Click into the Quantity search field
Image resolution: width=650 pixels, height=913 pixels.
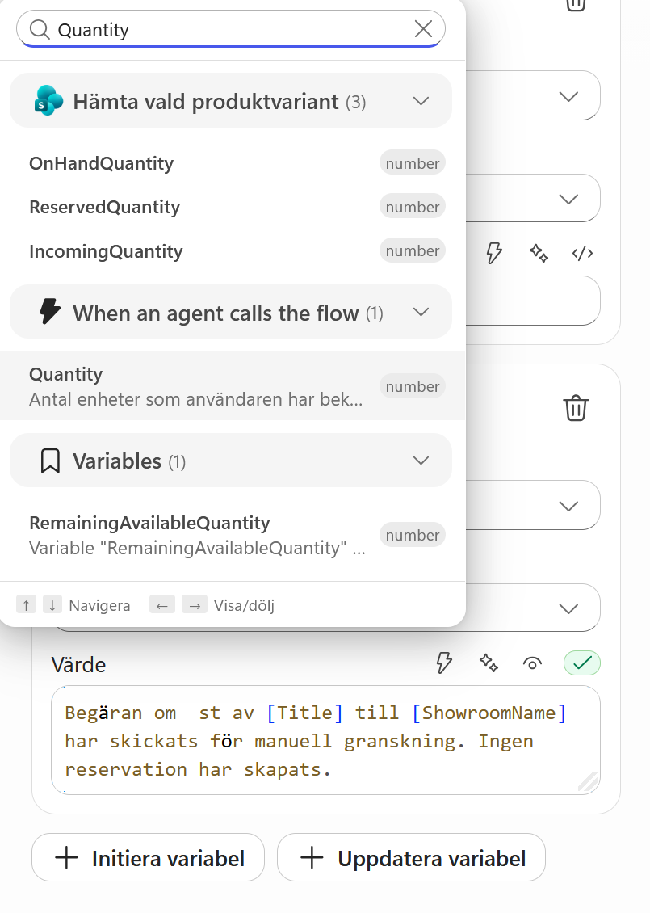(x=231, y=28)
